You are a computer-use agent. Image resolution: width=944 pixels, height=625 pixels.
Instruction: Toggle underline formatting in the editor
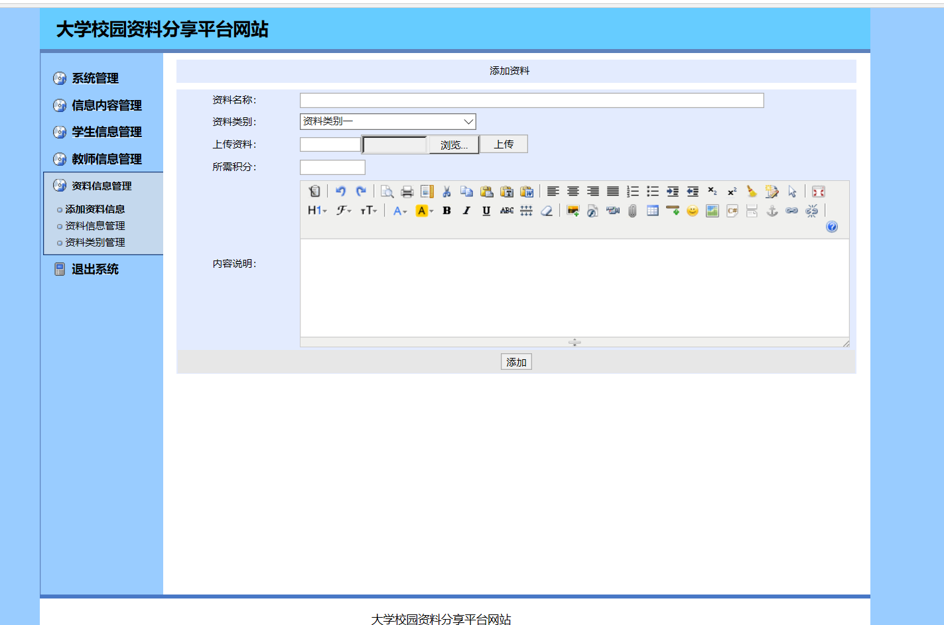pyautogui.click(x=486, y=211)
